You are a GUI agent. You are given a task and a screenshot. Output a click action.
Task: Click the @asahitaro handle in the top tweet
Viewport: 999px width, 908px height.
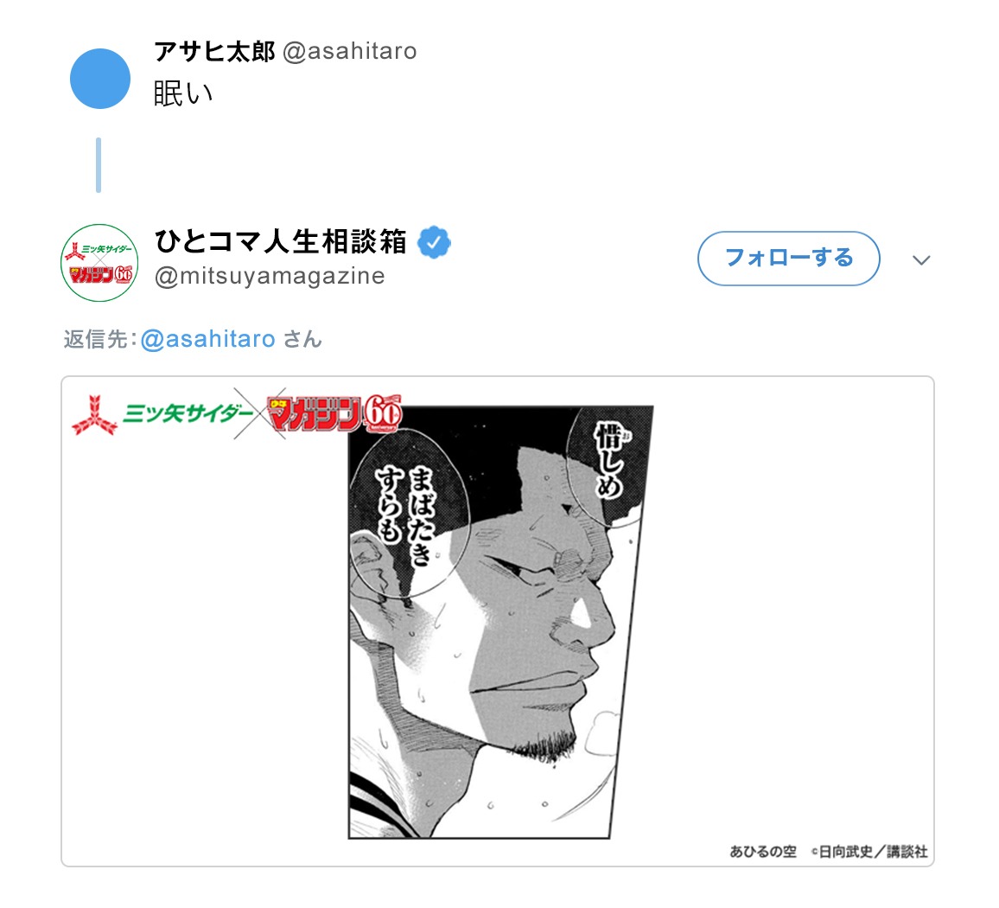click(349, 52)
